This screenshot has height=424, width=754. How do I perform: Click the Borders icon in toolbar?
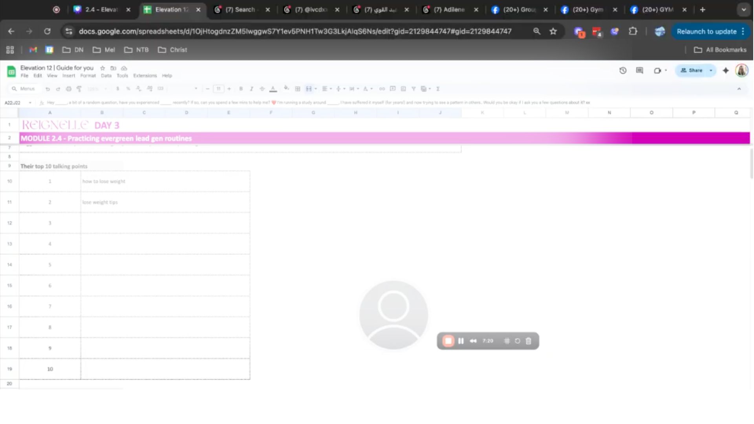(x=298, y=89)
